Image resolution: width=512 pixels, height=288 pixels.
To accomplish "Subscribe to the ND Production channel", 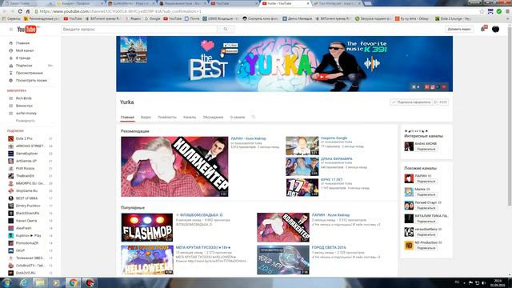I will (426, 248).
